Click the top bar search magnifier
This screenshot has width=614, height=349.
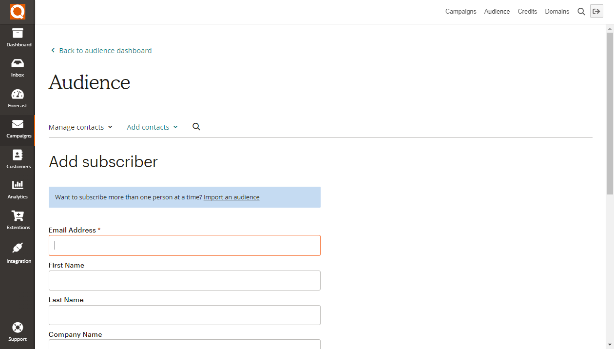tap(581, 12)
